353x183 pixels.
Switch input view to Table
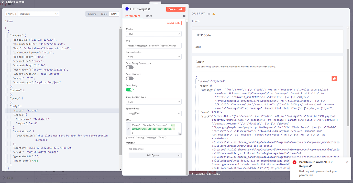point(104,14)
